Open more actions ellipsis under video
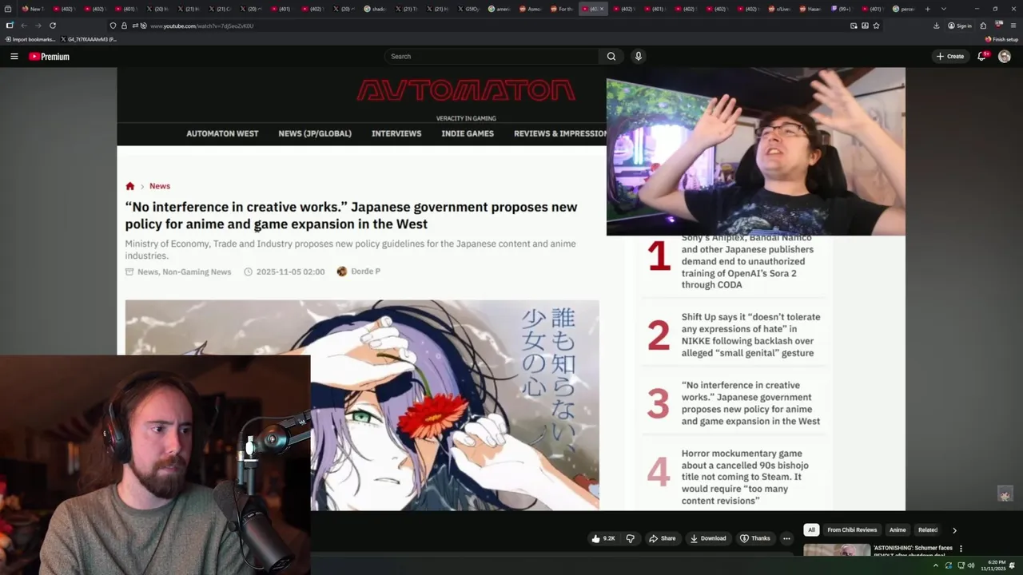Viewport: 1023px width, 575px height. tap(786, 538)
